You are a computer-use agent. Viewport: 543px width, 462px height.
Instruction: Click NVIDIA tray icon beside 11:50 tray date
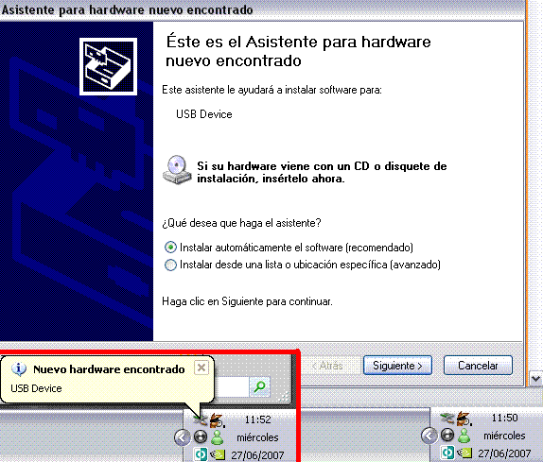coord(464,453)
